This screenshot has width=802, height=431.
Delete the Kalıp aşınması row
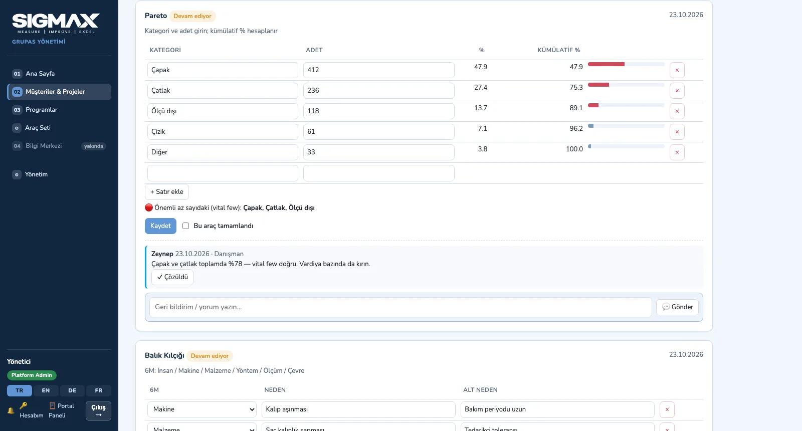coord(667,409)
